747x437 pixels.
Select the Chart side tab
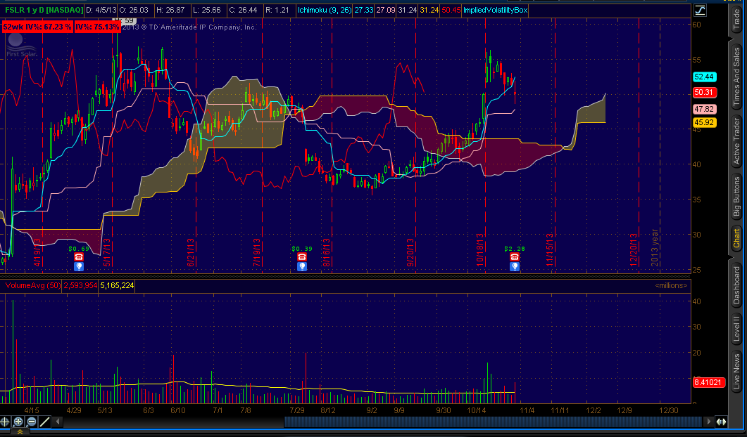coord(736,239)
